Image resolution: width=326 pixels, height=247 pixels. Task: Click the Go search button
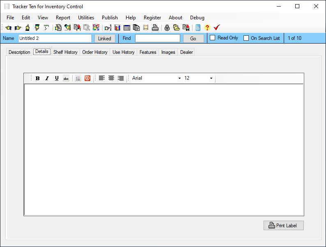point(193,39)
